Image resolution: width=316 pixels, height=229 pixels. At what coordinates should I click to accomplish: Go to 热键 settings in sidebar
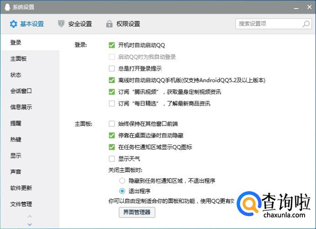pyautogui.click(x=30, y=140)
